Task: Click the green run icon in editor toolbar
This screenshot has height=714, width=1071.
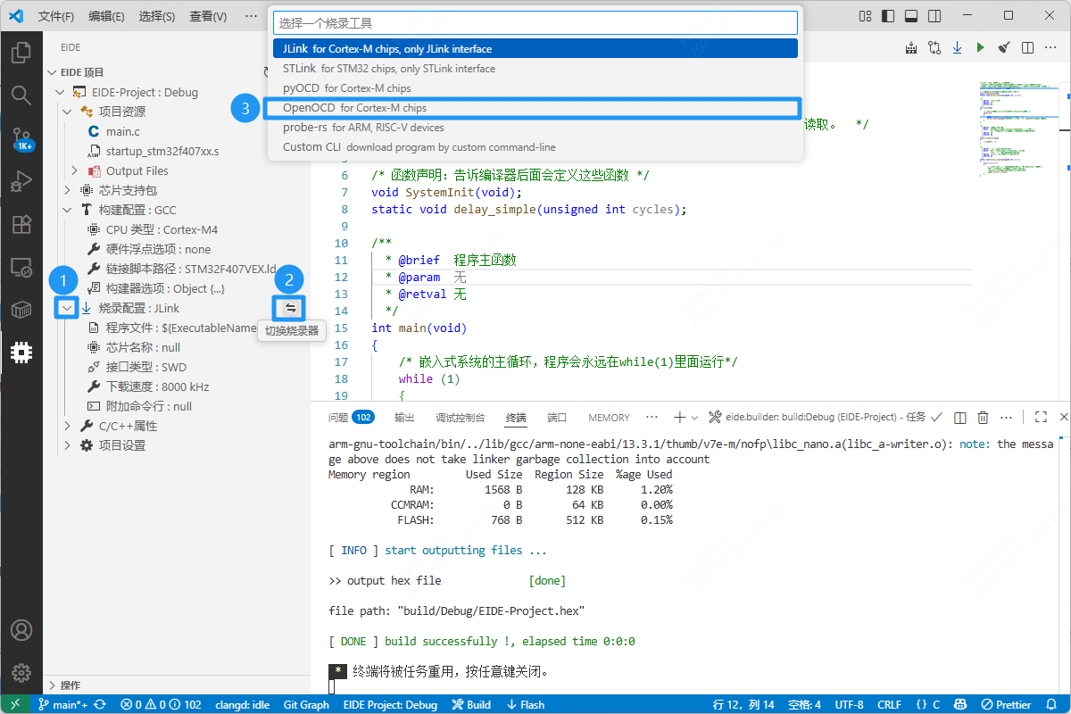Action: (x=980, y=47)
